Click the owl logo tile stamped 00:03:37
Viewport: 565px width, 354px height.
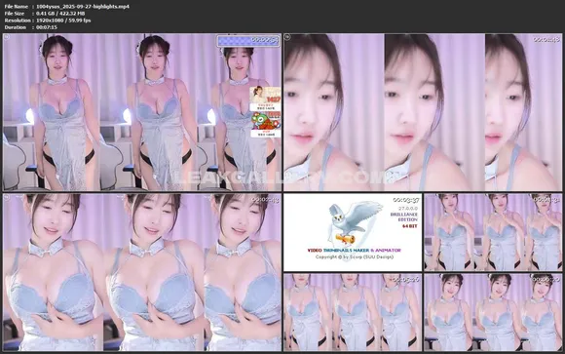353,232
